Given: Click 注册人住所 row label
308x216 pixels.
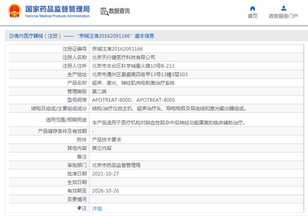Looking at the screenshot, I should pyautogui.click(x=74, y=66).
